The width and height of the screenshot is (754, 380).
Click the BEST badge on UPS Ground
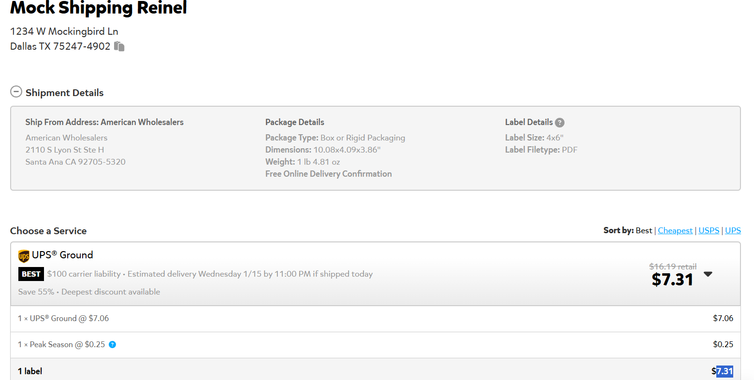pos(31,274)
